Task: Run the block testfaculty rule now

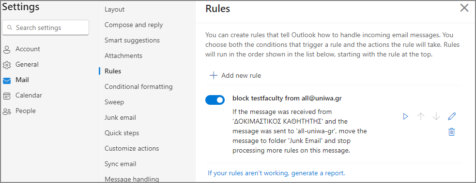Action: 405,116
